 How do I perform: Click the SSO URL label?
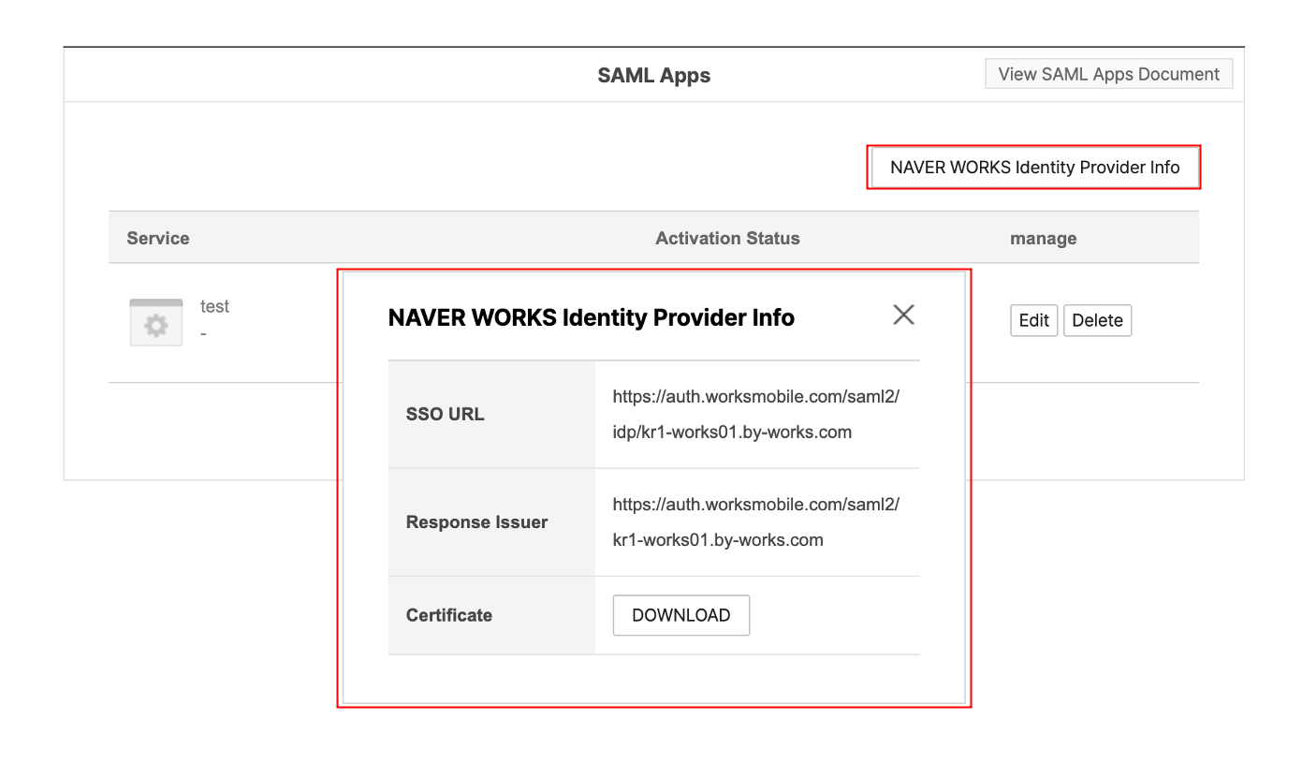[x=446, y=414]
